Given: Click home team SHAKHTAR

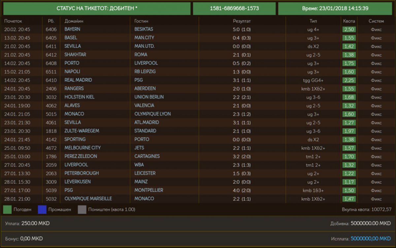Looking at the screenshot, I should coord(75,55).
